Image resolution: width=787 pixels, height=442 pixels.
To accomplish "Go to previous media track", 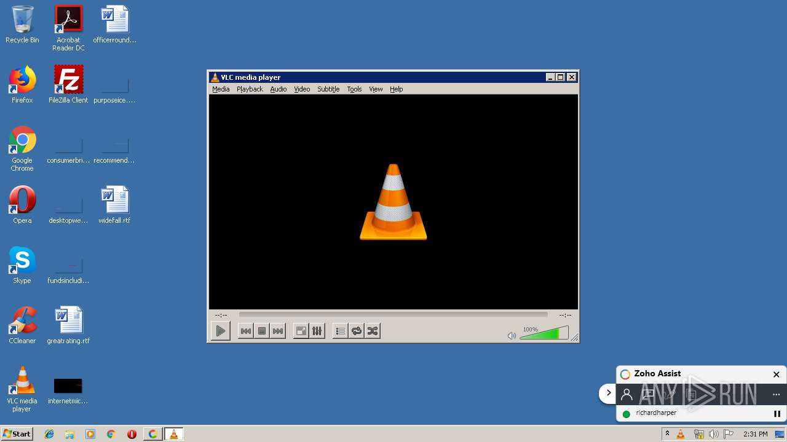I will (245, 331).
